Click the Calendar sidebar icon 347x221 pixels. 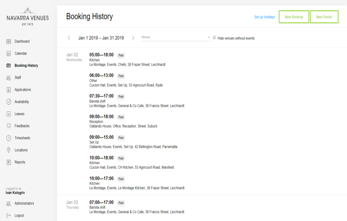(x=9, y=53)
